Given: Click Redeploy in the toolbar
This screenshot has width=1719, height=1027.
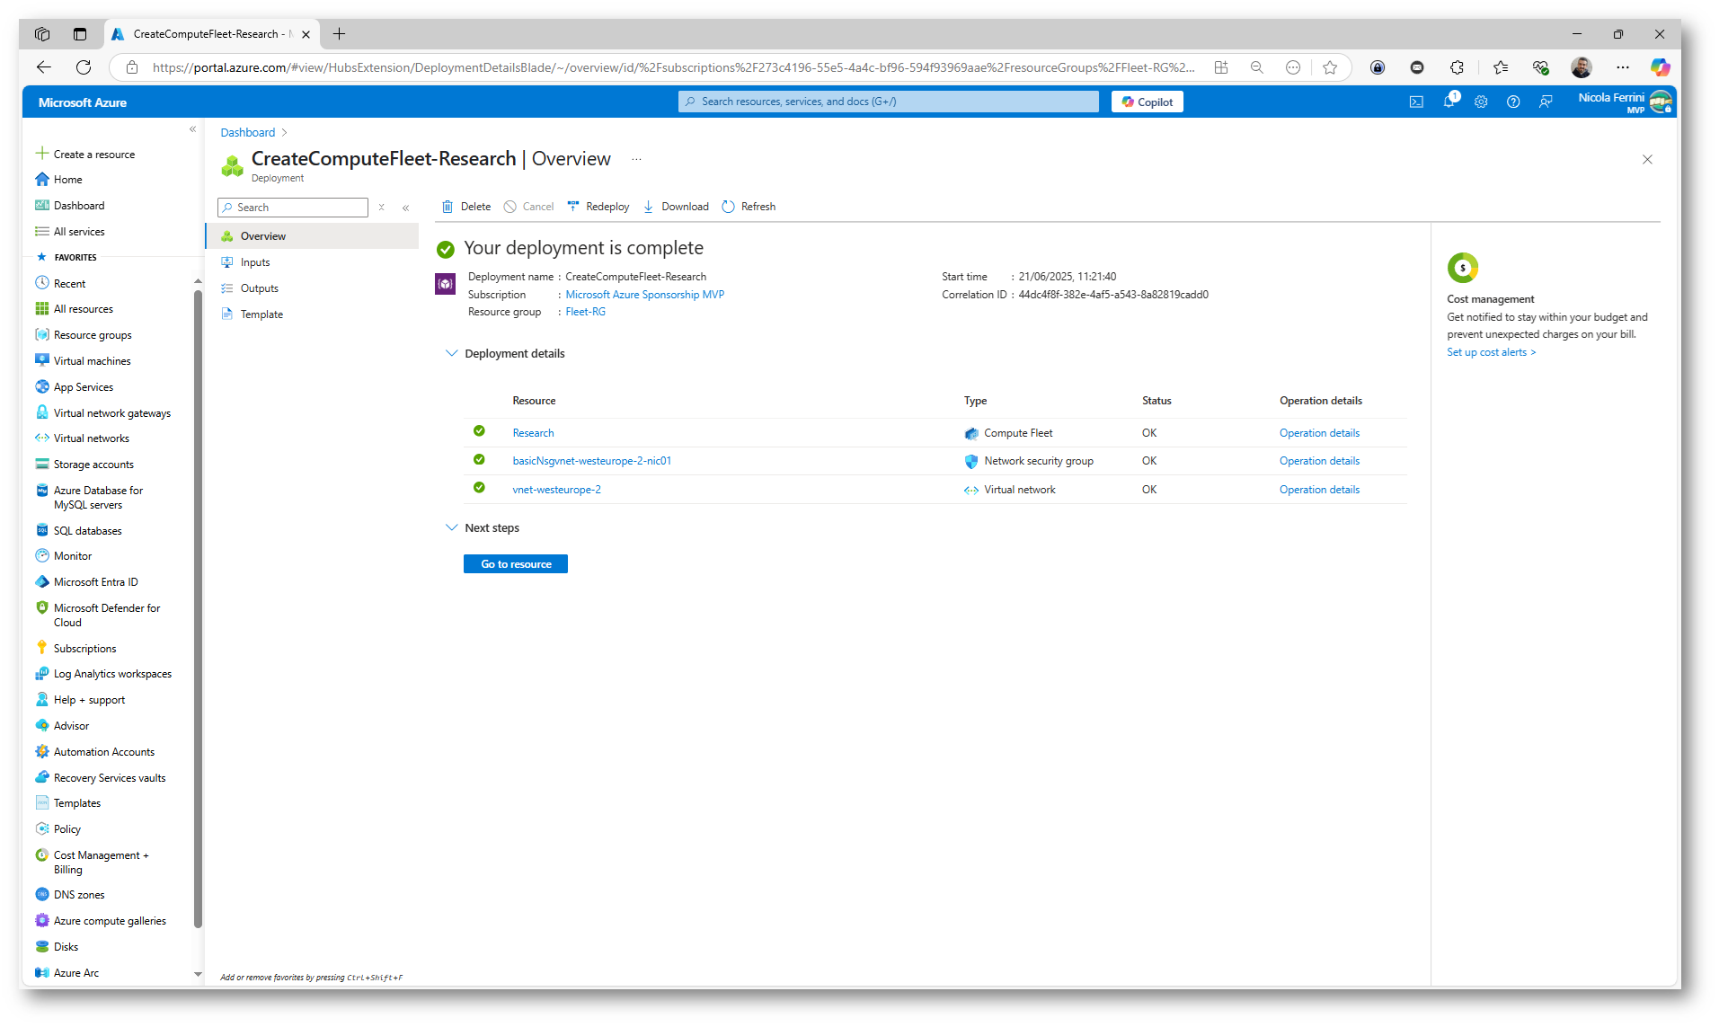Looking at the screenshot, I should click(x=598, y=207).
